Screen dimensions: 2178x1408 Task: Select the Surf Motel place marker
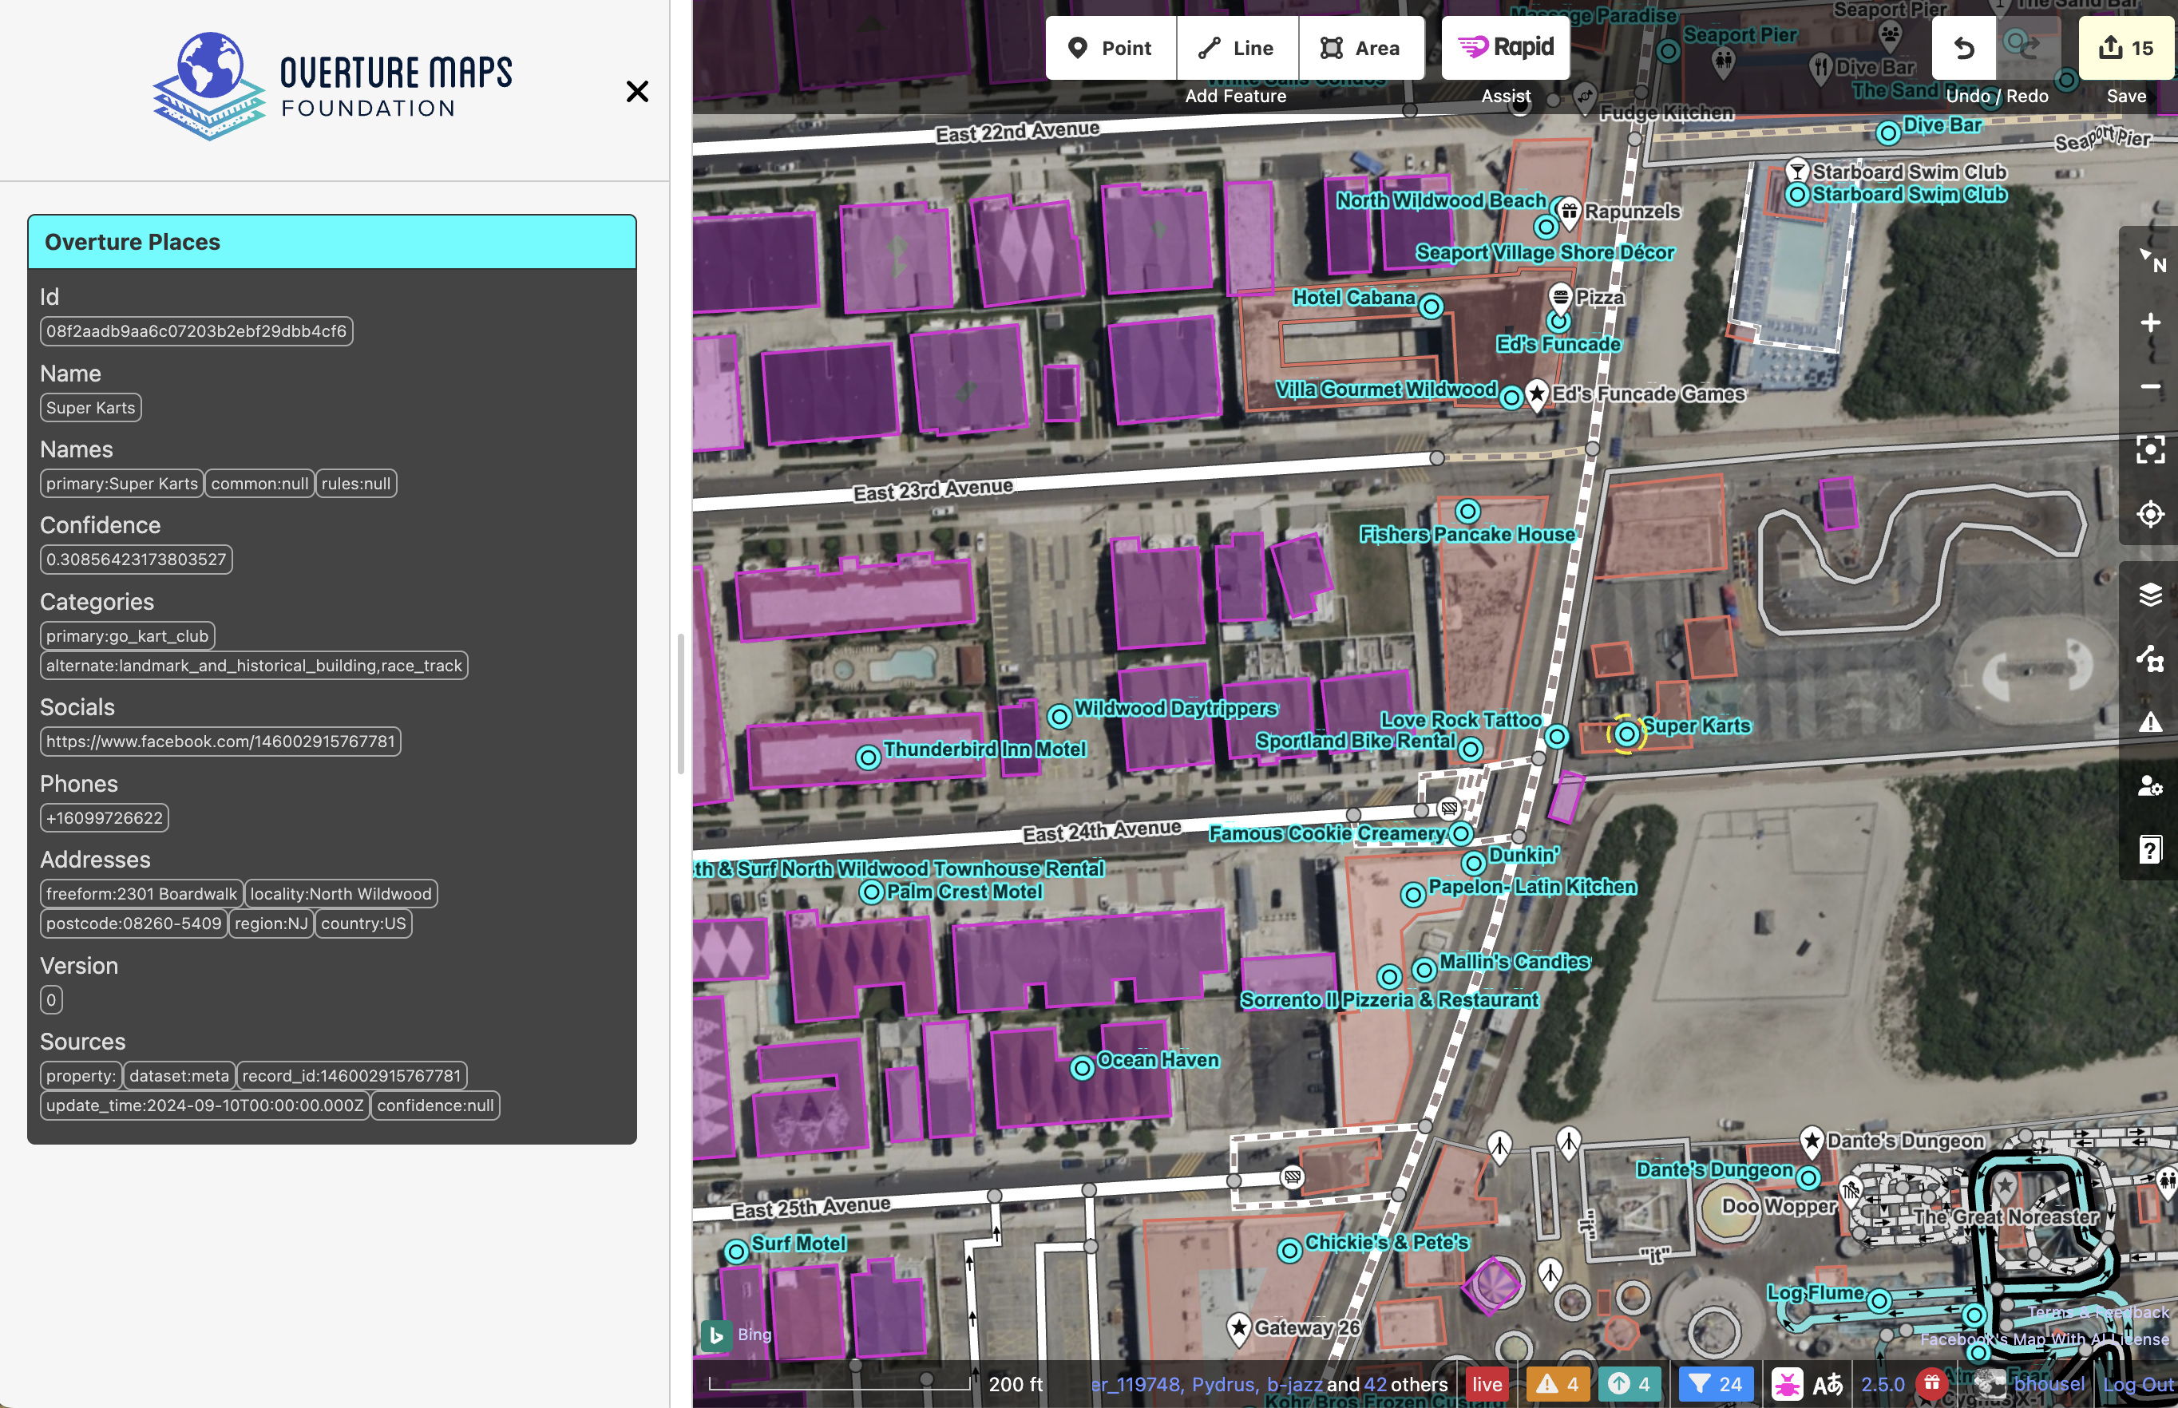click(x=736, y=1252)
